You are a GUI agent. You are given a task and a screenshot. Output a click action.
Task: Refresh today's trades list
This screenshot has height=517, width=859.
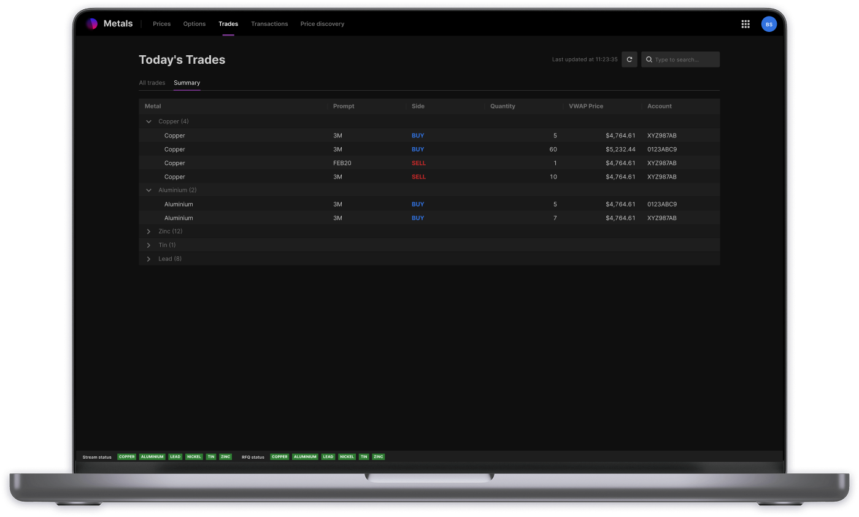(629, 59)
